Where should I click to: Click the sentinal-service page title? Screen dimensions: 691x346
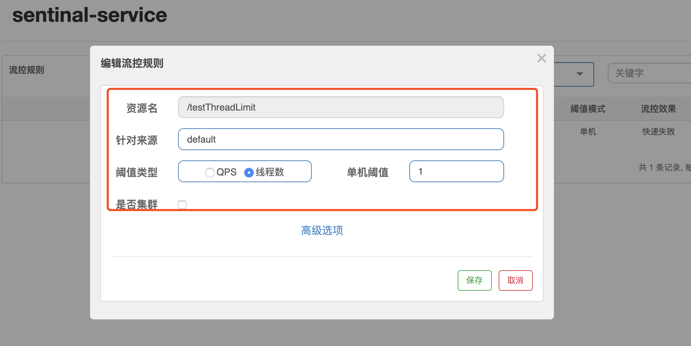tap(89, 15)
